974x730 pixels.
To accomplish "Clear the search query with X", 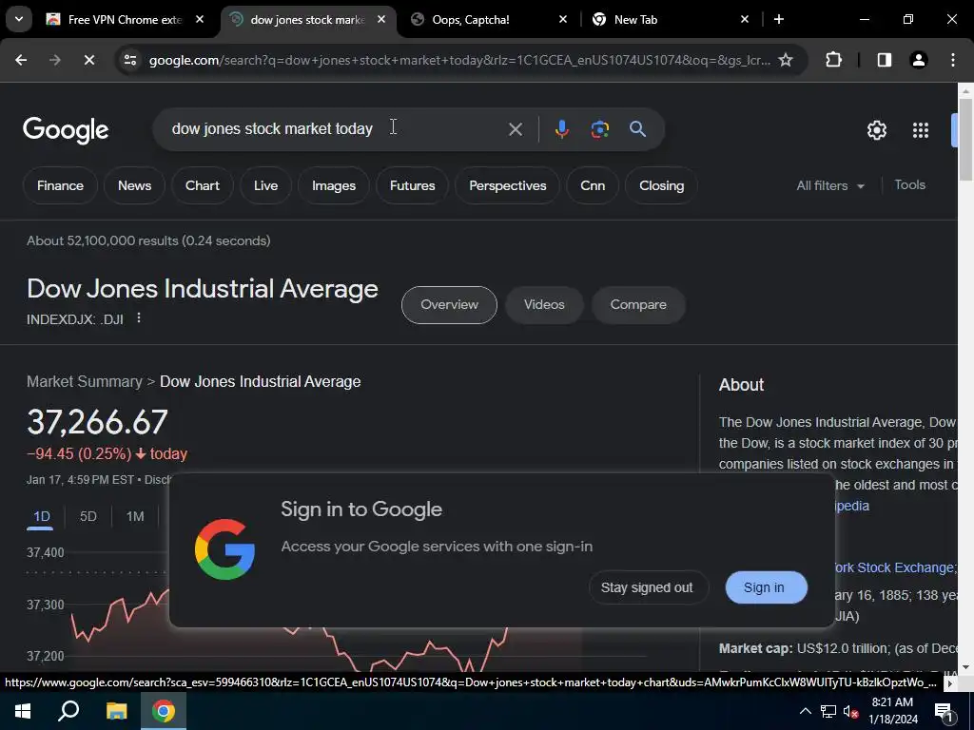I will point(515,129).
